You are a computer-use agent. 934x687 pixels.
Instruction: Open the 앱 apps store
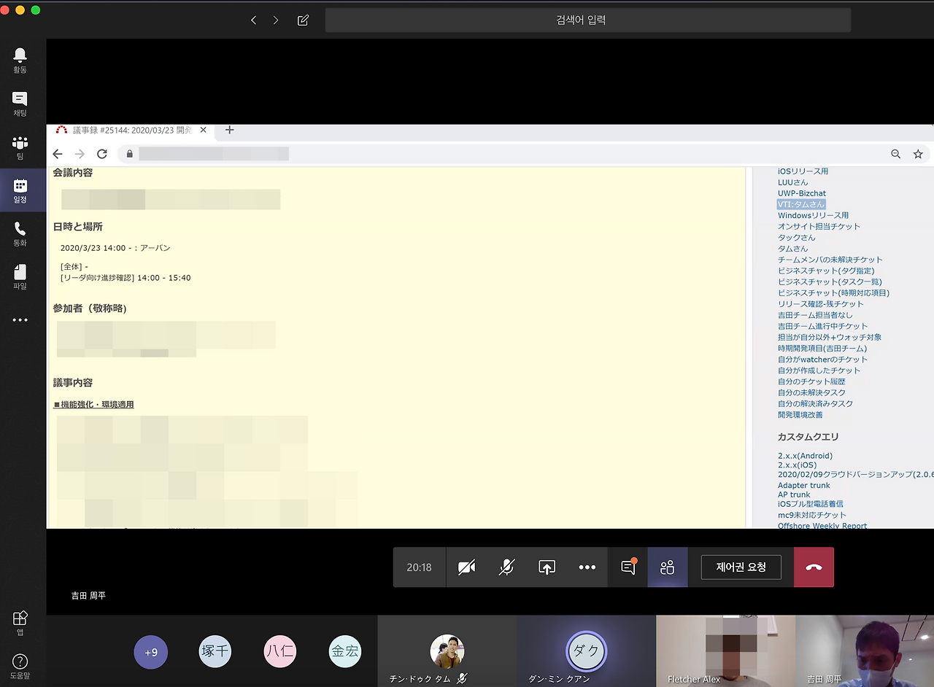tap(20, 623)
